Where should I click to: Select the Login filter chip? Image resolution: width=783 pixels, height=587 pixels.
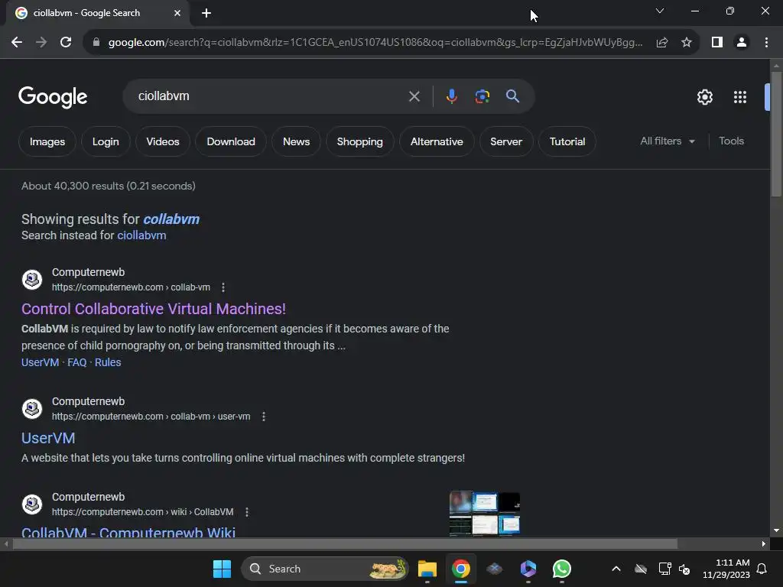pos(106,141)
